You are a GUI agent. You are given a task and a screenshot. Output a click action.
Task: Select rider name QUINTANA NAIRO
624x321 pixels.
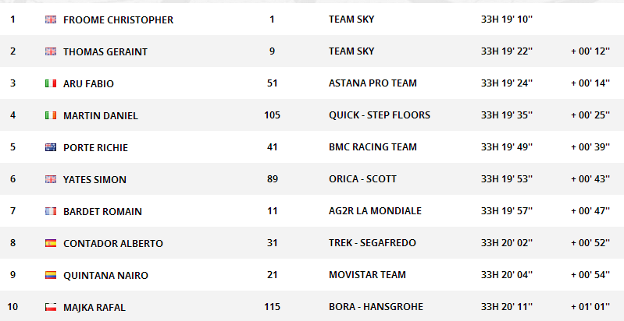[105, 275]
